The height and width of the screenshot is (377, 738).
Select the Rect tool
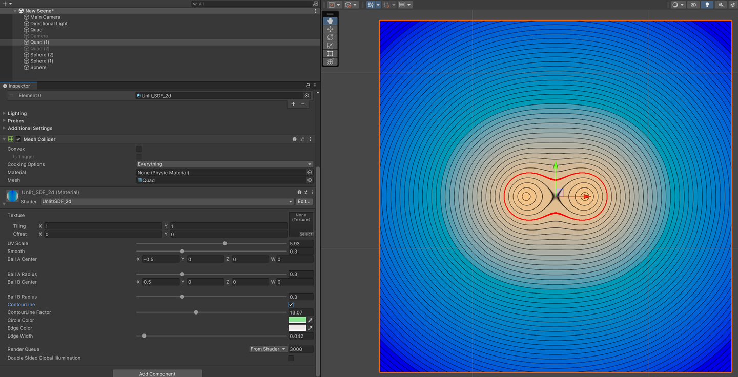tap(330, 54)
